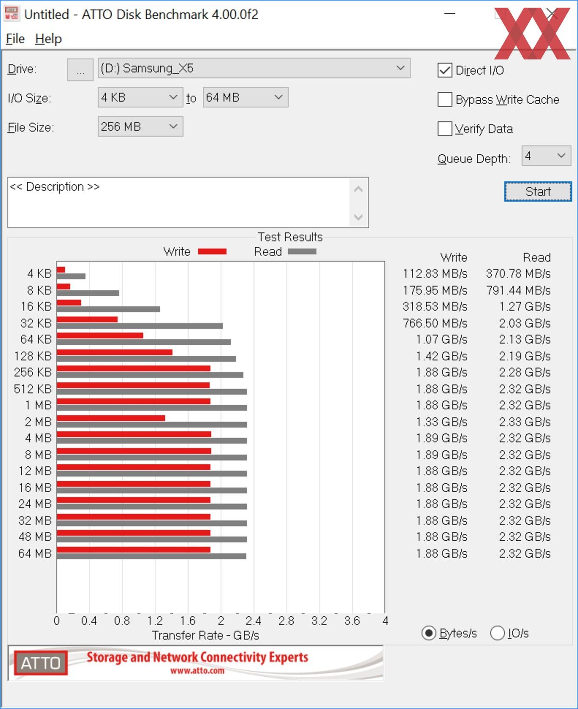This screenshot has height=709, width=578.
Task: Expand the maximum I/O Size dropdown (64 MB)
Action: [x=246, y=97]
